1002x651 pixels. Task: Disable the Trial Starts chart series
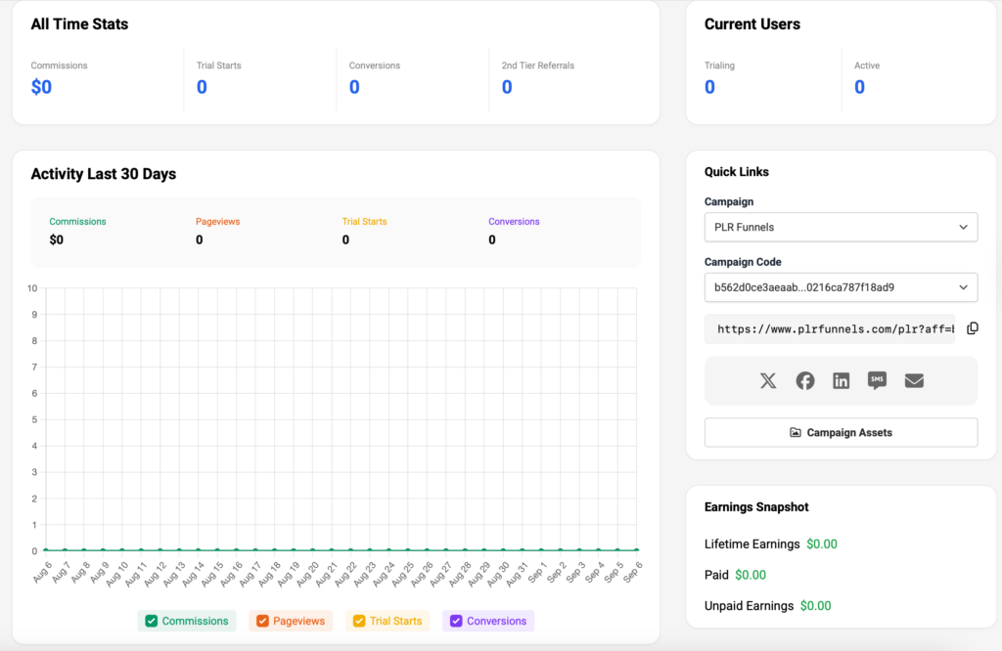point(386,621)
